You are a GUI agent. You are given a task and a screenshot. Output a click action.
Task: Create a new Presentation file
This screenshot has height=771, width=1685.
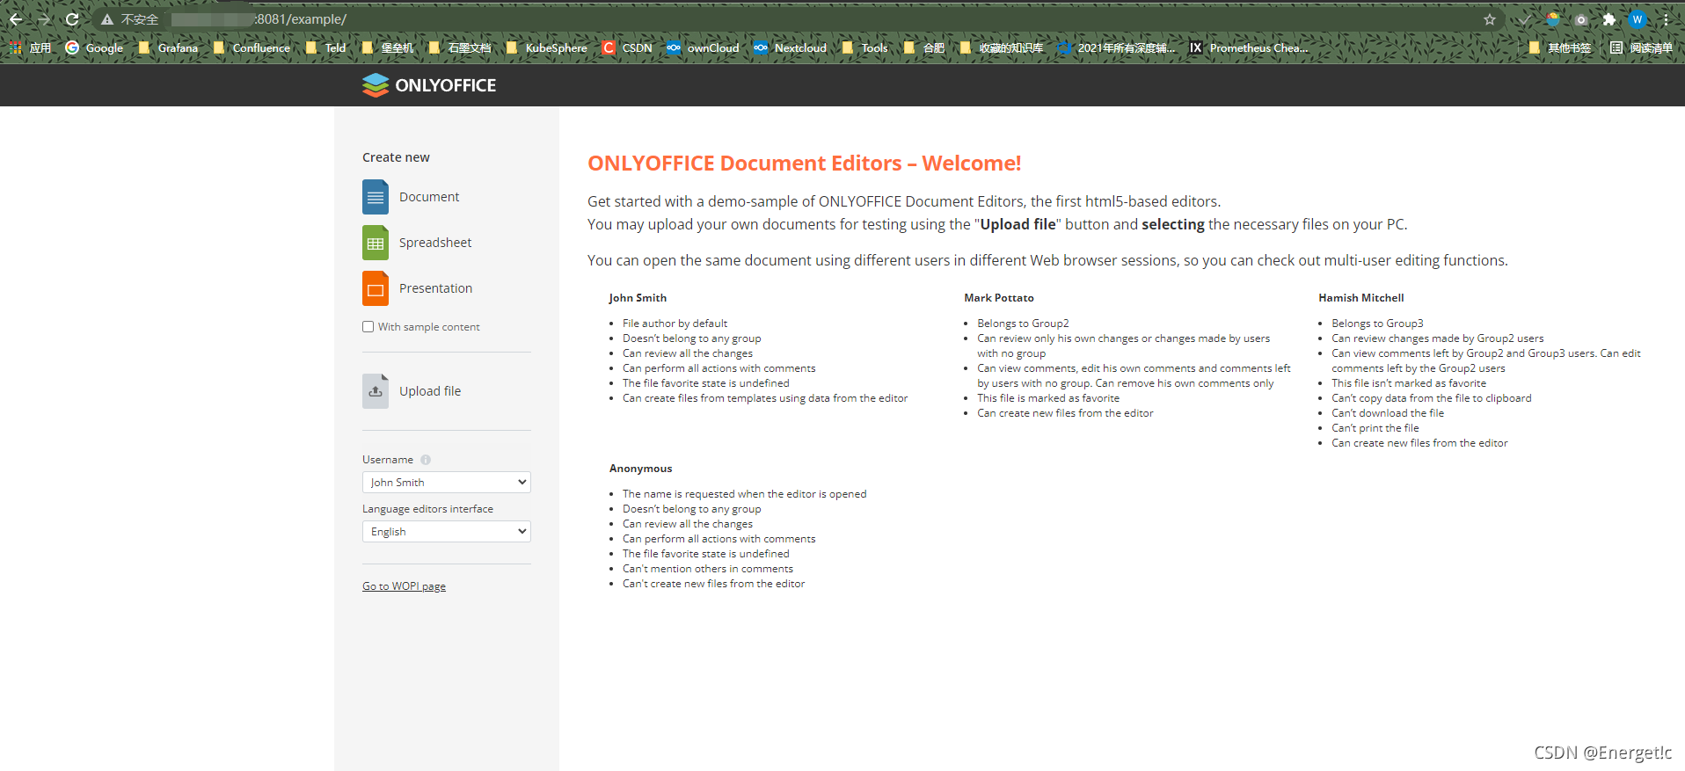pyautogui.click(x=418, y=288)
